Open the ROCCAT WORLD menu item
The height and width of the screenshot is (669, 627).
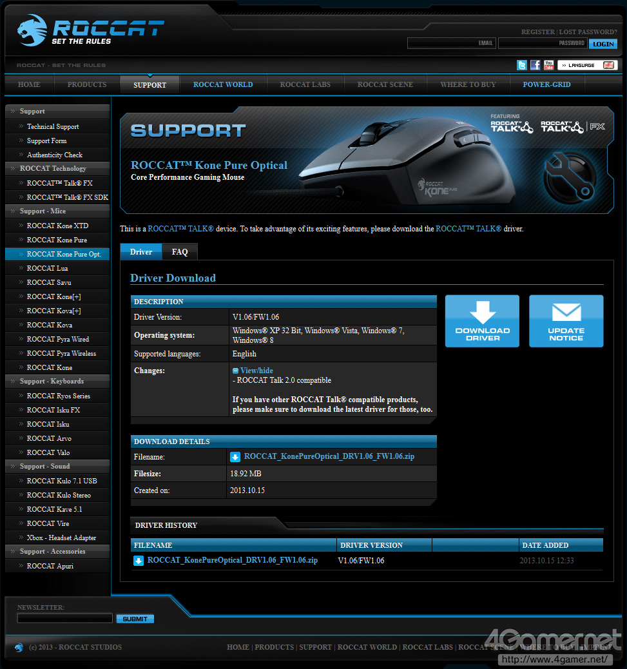pos(223,84)
